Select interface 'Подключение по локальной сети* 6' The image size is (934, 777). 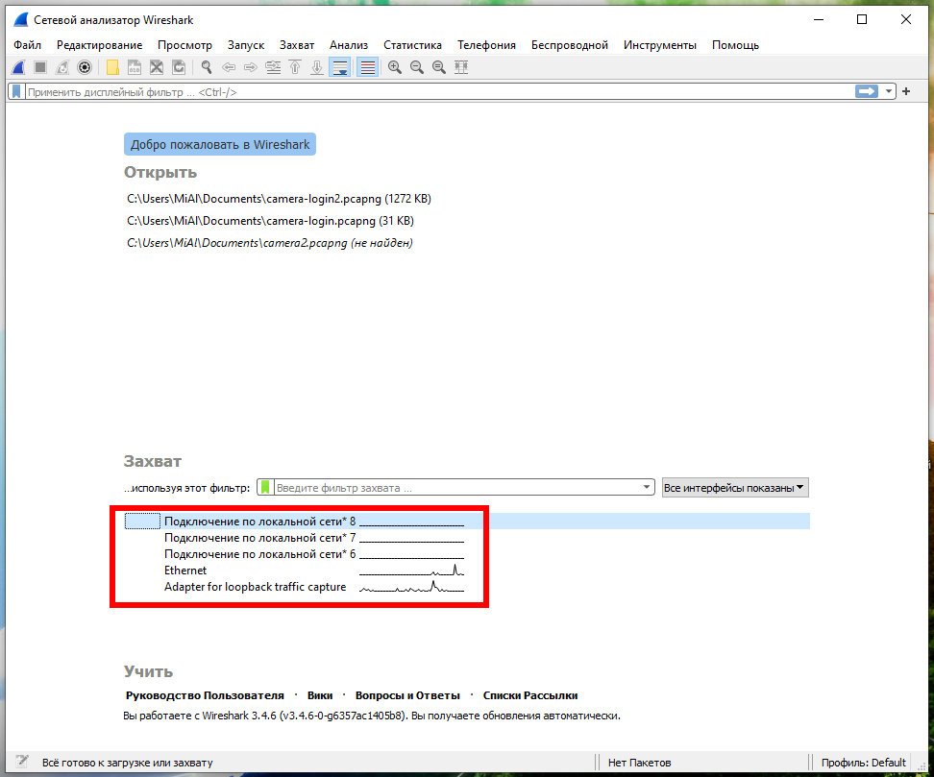coord(467,554)
